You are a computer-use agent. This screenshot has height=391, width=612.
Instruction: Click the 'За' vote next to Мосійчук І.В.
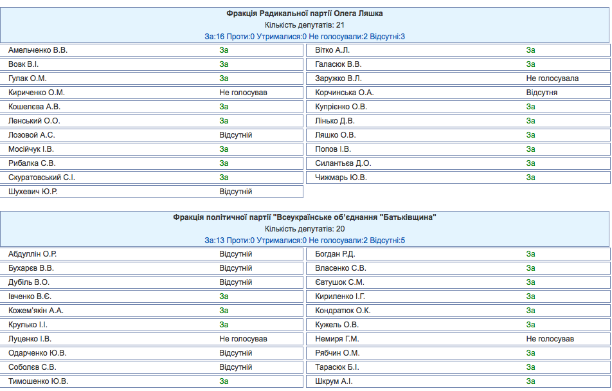[x=224, y=149]
